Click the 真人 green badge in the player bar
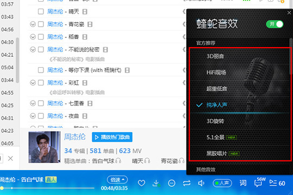 (x=51, y=180)
